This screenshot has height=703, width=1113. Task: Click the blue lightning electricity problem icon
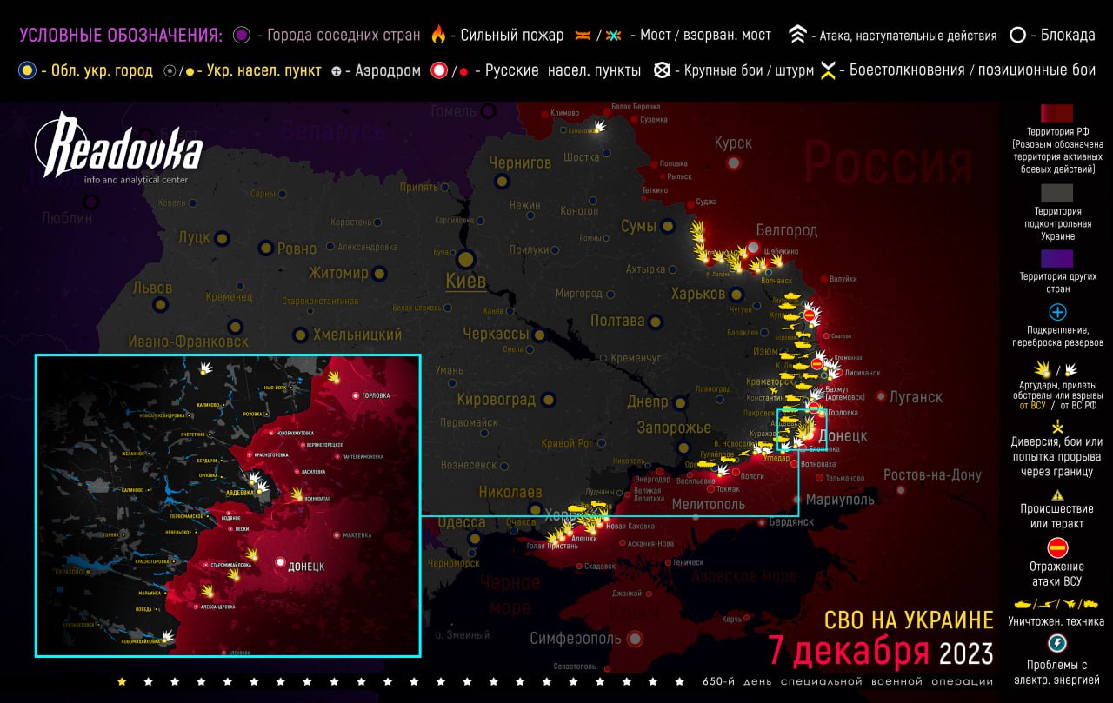tap(1057, 644)
